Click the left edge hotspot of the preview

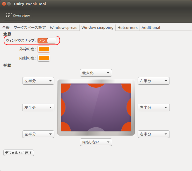[63, 107]
